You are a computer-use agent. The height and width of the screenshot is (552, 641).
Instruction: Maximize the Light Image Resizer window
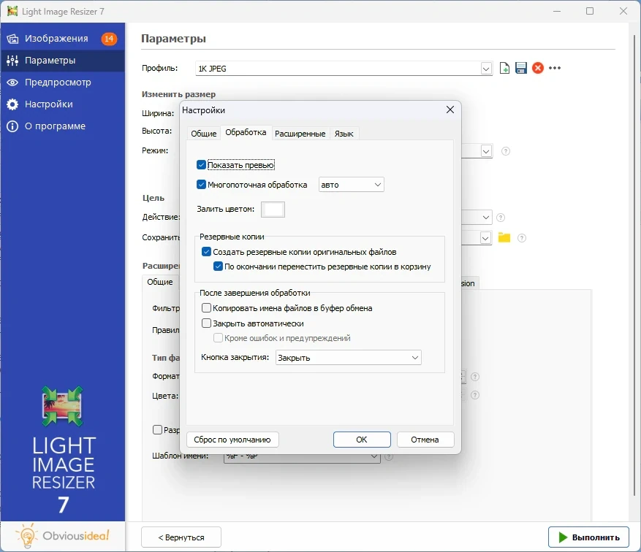590,11
